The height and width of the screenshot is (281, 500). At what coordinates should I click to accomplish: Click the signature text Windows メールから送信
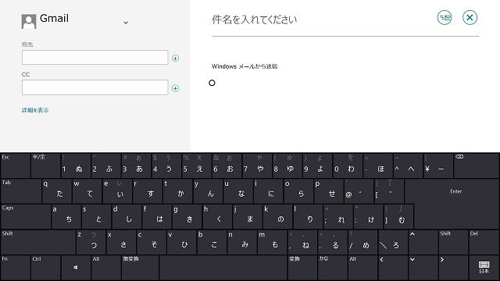pos(245,66)
